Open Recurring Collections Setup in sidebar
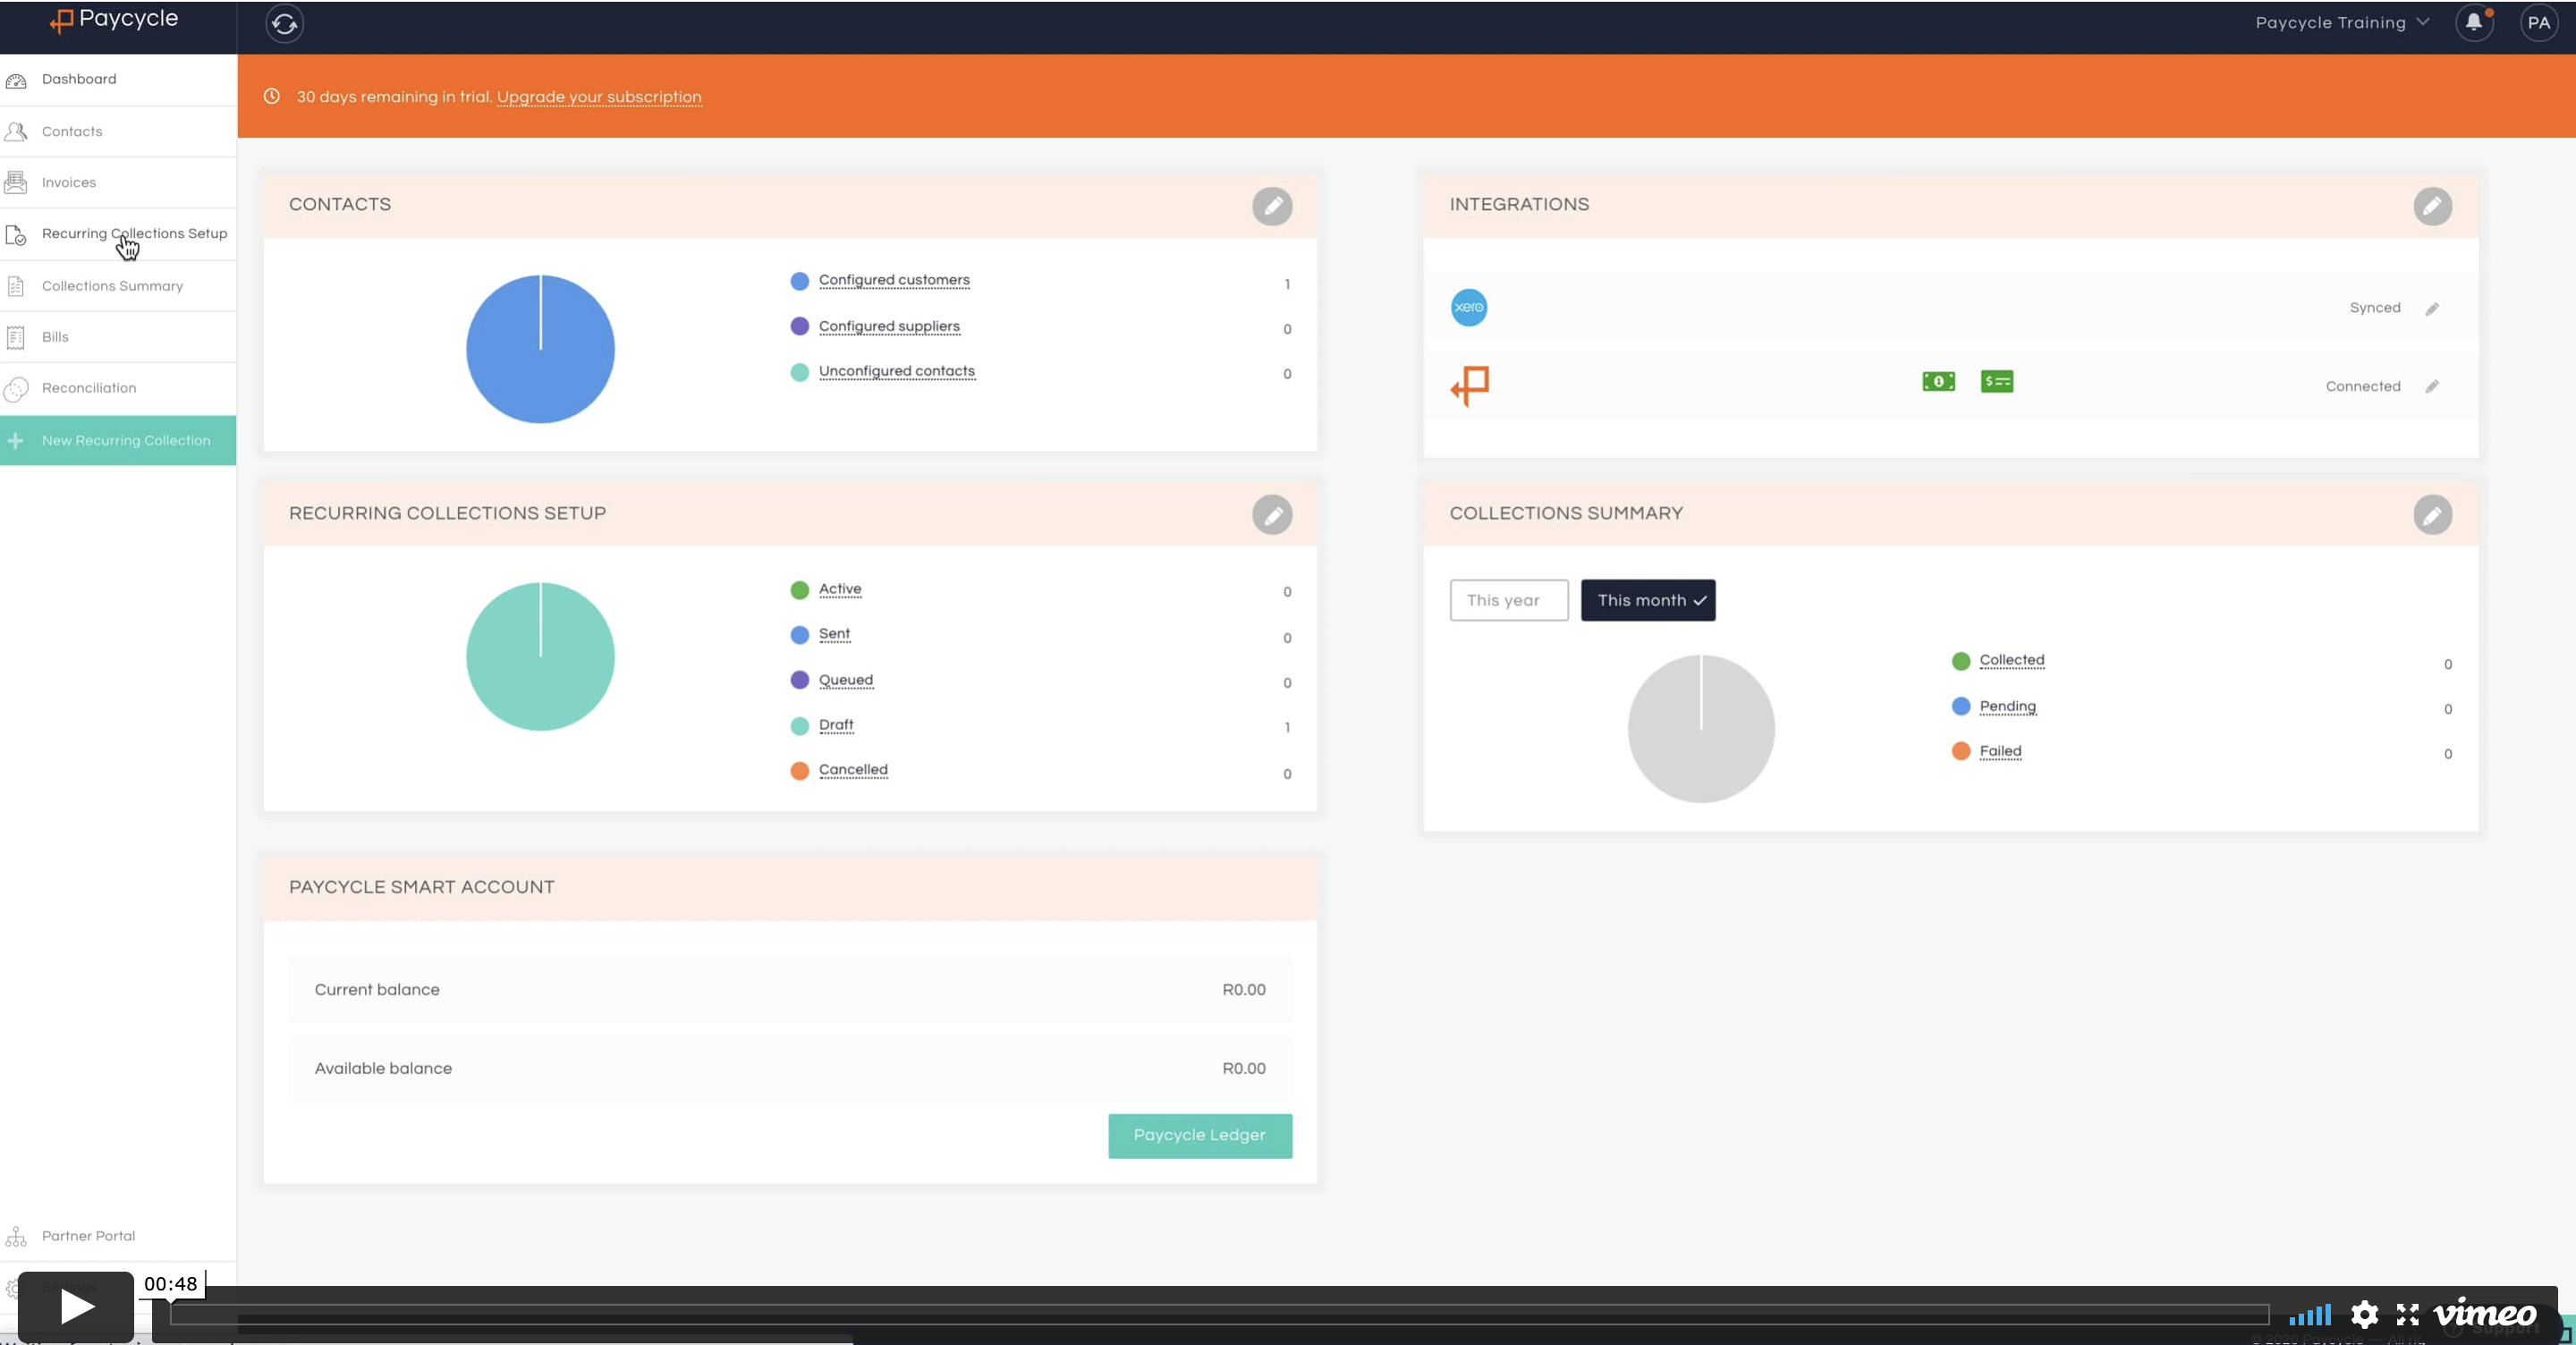Image resolution: width=2576 pixels, height=1345 pixels. (134, 234)
